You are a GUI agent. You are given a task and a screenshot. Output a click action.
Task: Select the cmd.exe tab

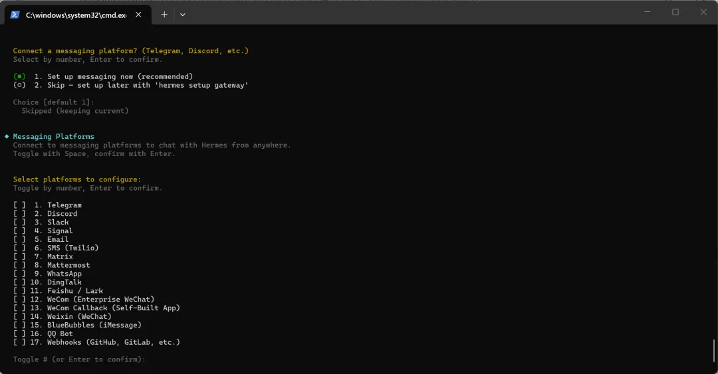click(76, 15)
